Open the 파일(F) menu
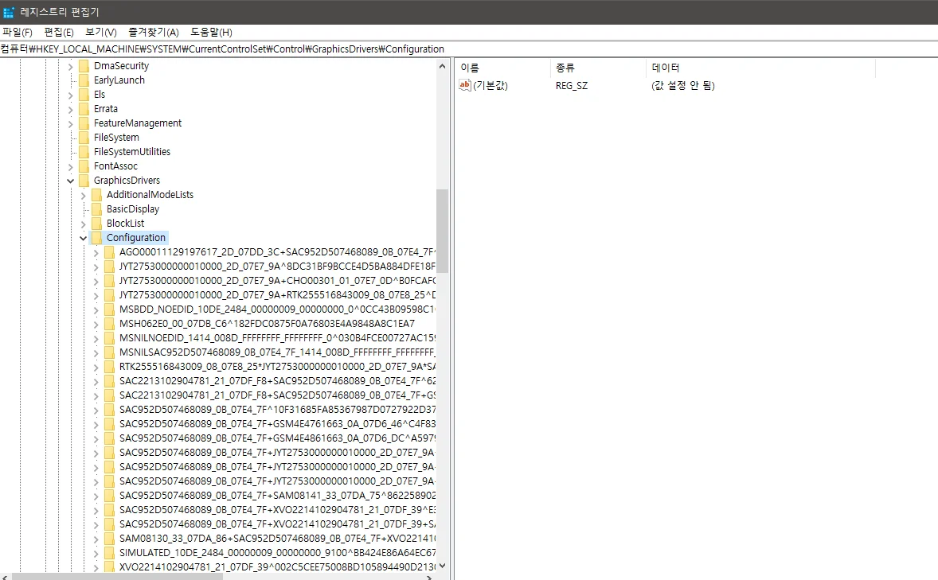938x580 pixels. click(x=18, y=33)
